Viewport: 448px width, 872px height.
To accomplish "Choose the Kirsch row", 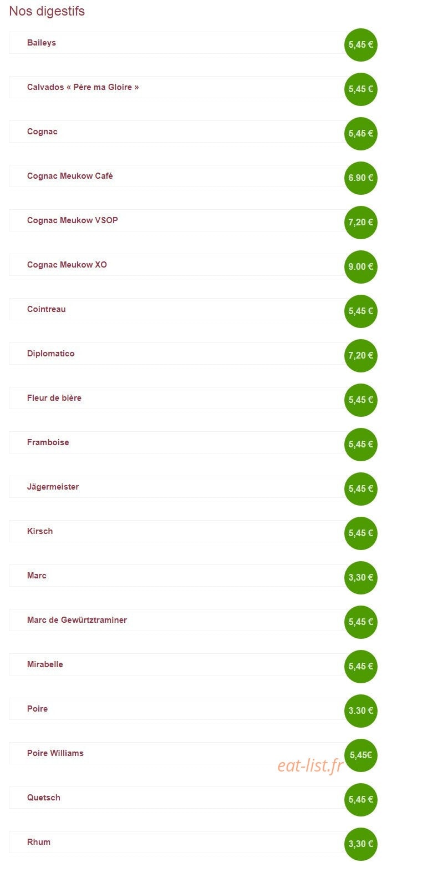I will click(177, 531).
